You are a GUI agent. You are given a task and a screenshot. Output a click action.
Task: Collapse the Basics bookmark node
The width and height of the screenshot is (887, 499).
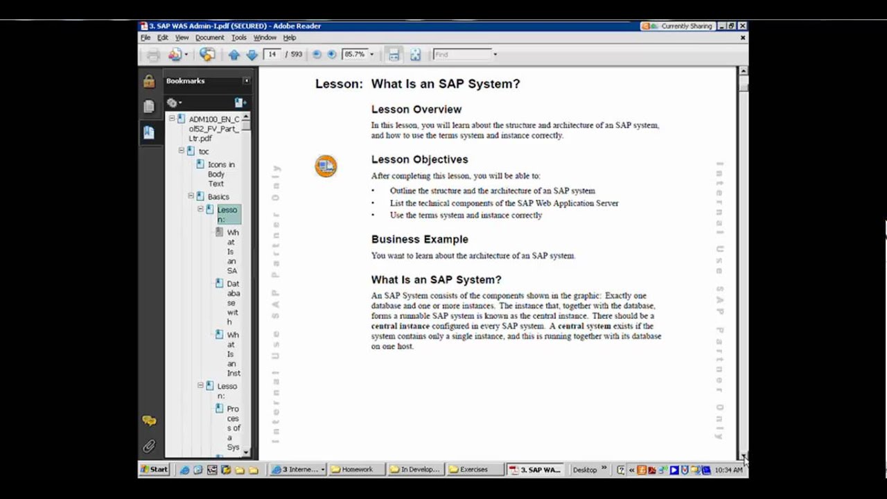click(191, 197)
